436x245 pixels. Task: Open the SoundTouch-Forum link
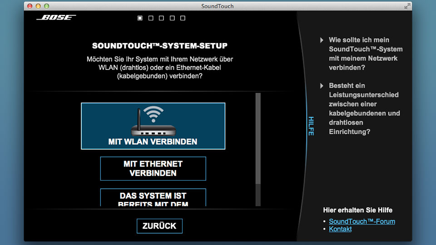362,221
